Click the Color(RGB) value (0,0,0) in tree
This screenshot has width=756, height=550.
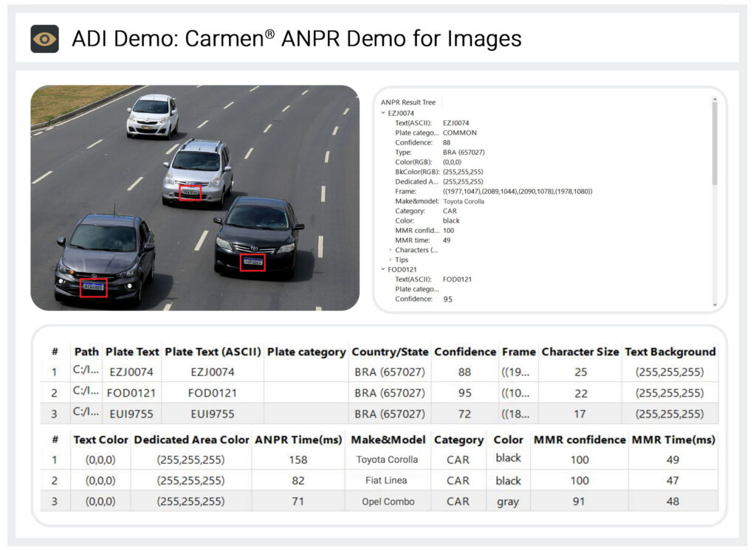pyautogui.click(x=450, y=162)
